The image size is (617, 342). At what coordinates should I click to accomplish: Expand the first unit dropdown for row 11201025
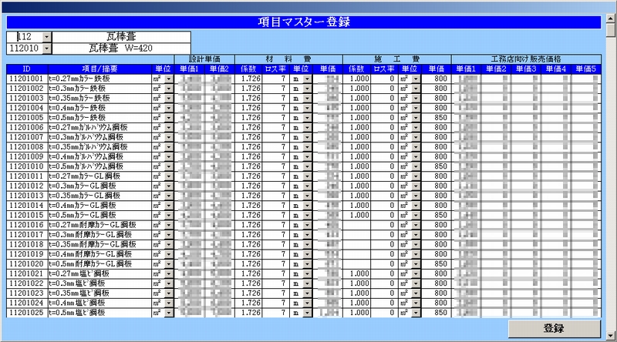[168, 313]
